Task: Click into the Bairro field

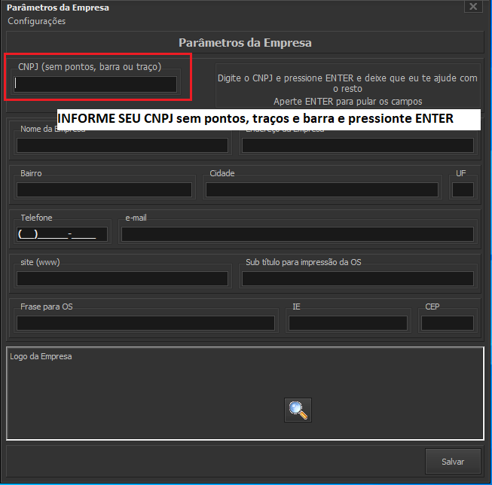Action: point(105,190)
